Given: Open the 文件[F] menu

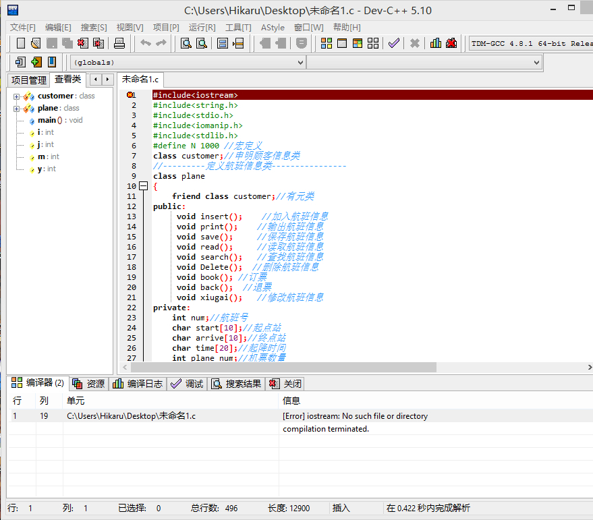Looking at the screenshot, I should pos(22,27).
